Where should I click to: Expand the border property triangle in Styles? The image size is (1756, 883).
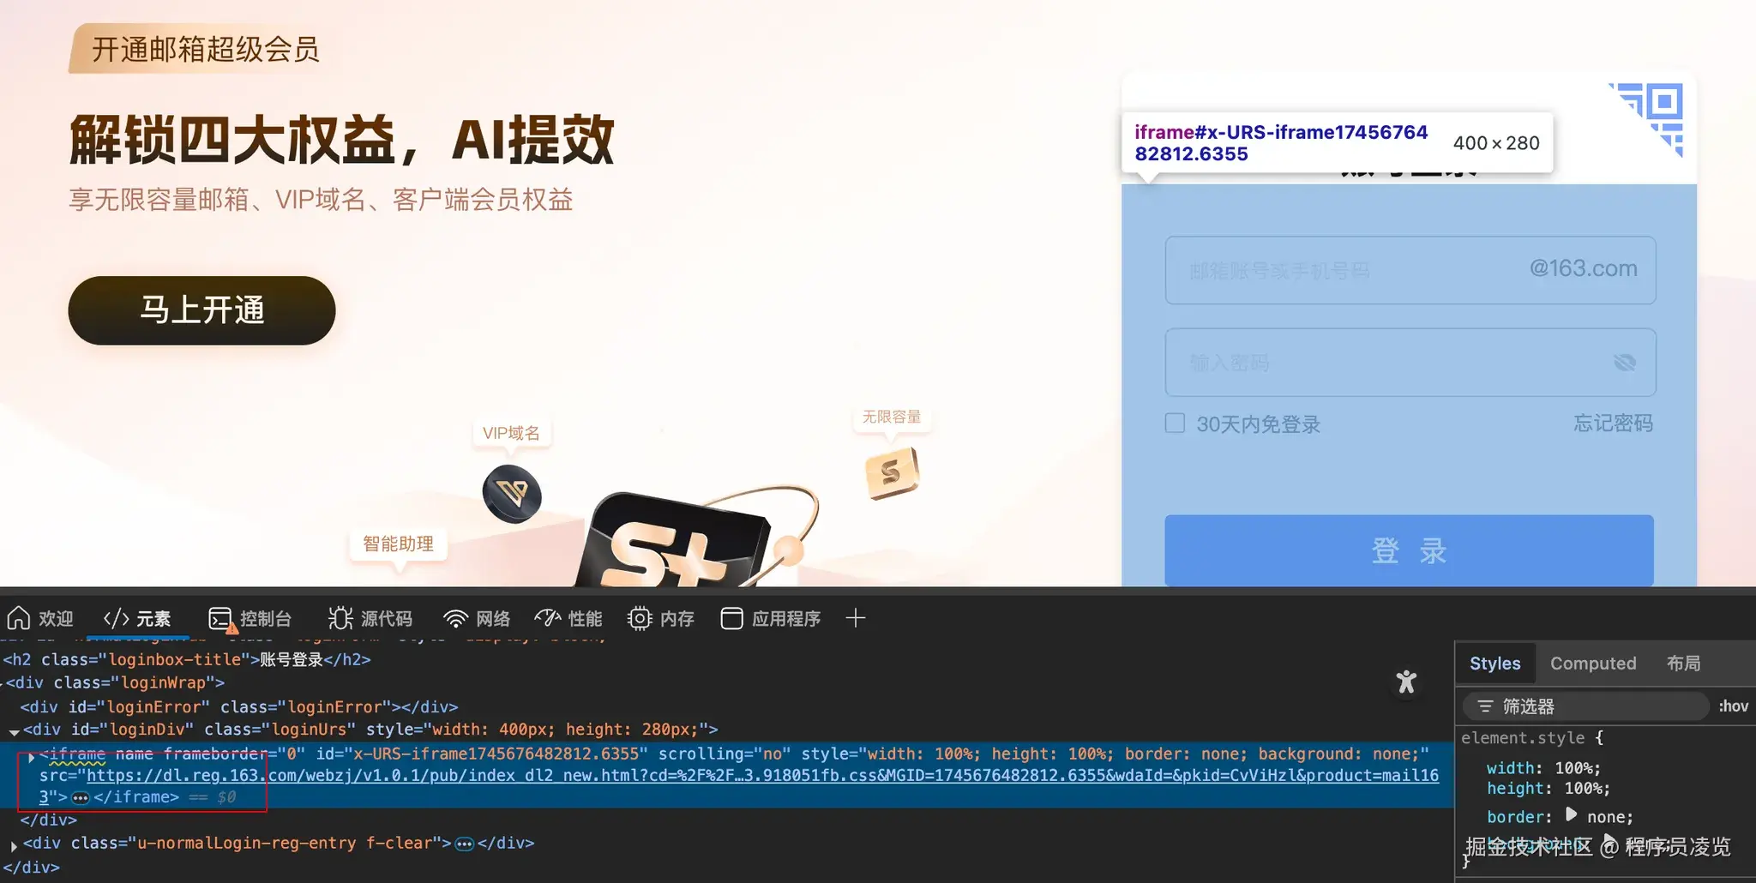[1571, 815]
